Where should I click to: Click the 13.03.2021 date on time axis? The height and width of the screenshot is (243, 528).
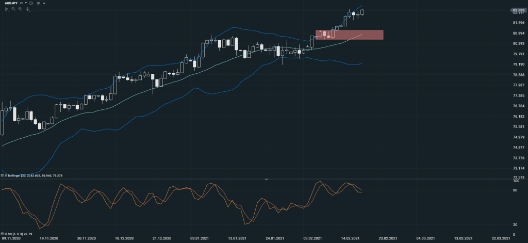click(x=464, y=238)
